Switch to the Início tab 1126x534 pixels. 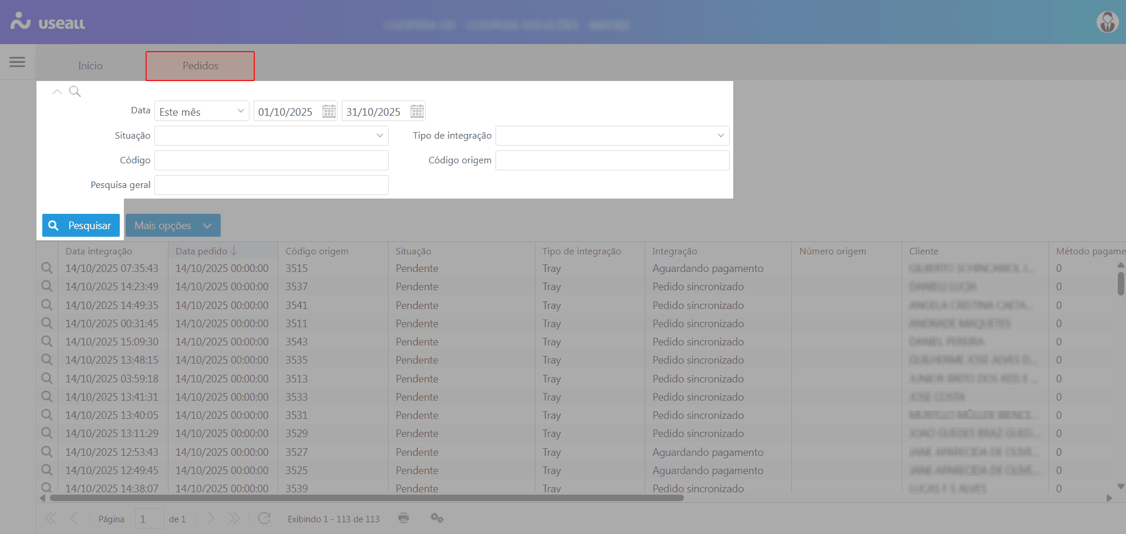click(90, 66)
